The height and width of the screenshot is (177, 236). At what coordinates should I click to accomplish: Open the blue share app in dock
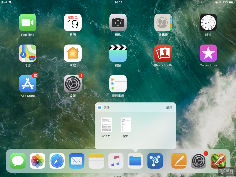pos(155,161)
